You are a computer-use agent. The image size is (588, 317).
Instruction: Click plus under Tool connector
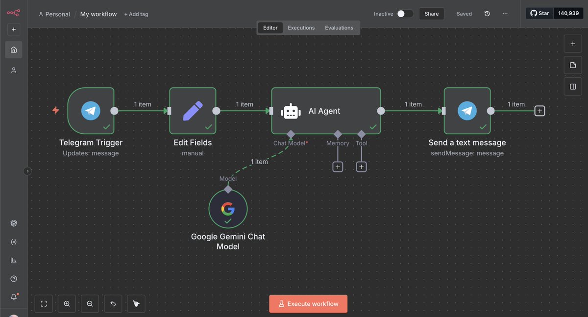[x=361, y=167]
